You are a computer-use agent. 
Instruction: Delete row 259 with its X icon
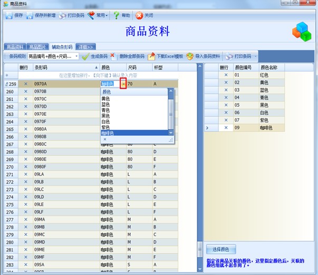click(x=25, y=84)
